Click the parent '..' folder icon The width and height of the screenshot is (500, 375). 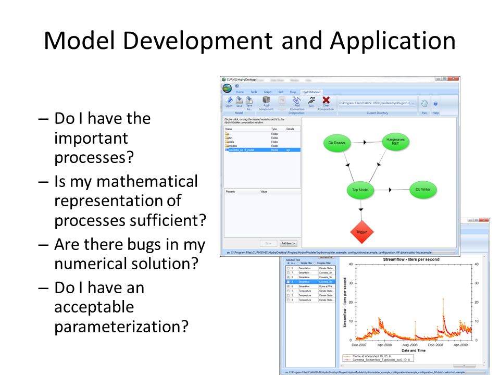pyautogui.click(x=227, y=134)
